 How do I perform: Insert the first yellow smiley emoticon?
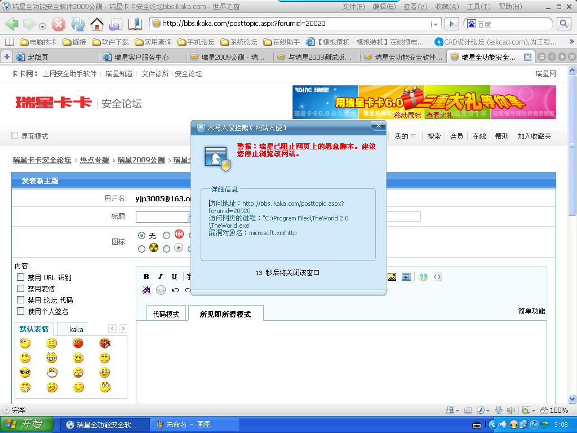pyautogui.click(x=25, y=343)
